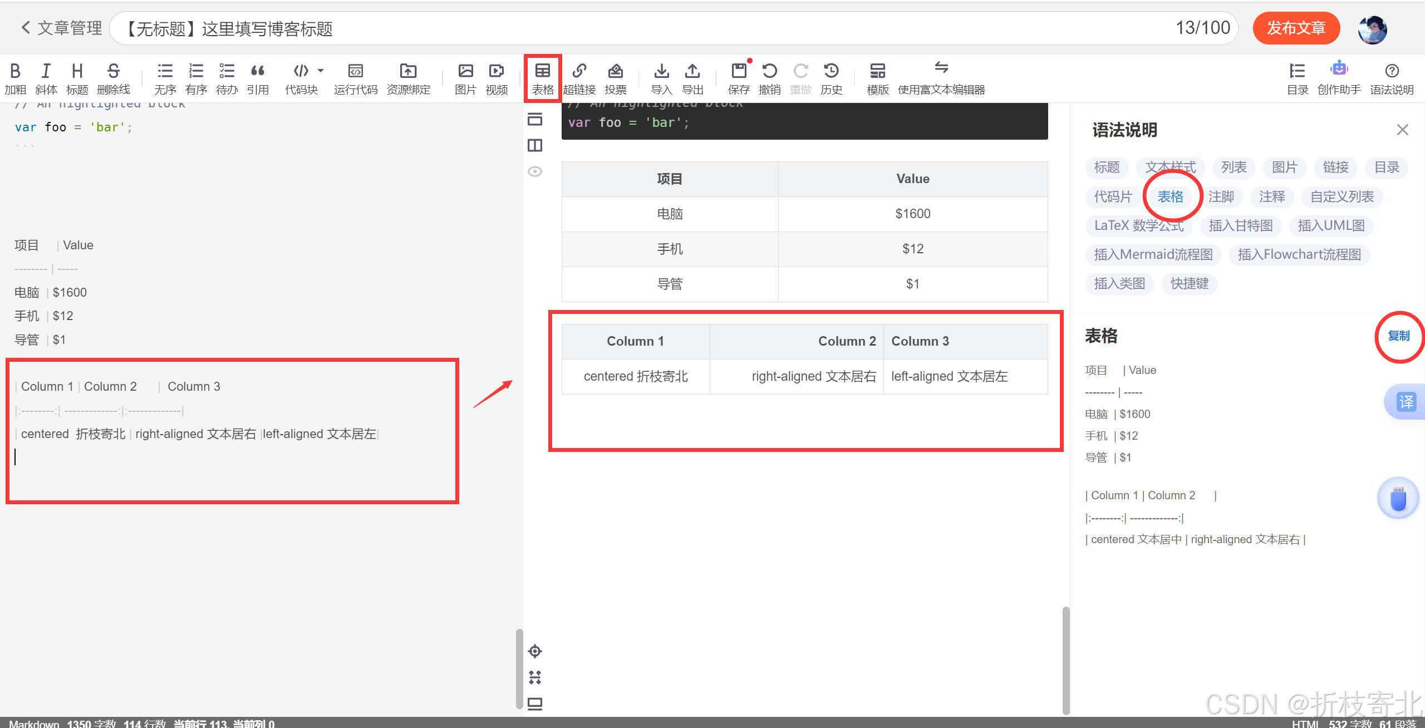The height and width of the screenshot is (728, 1425).
Task: Insert a heading with 标题 tool
Action: pyautogui.click(x=77, y=78)
